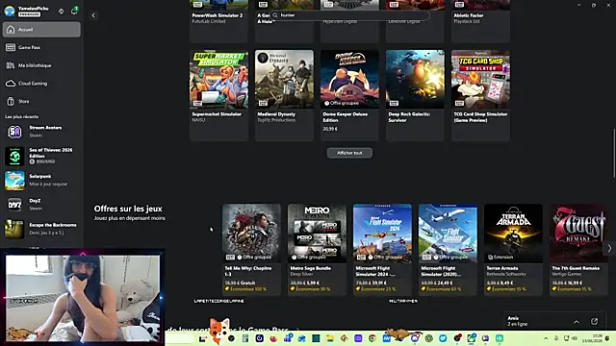The width and height of the screenshot is (616, 346).
Task: Go back with the left arrow
Action: [93, 15]
